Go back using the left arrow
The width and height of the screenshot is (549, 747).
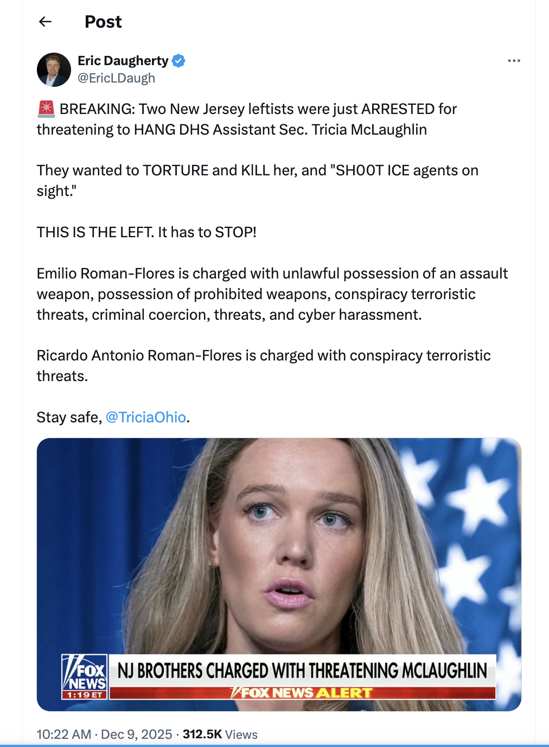coord(46,22)
